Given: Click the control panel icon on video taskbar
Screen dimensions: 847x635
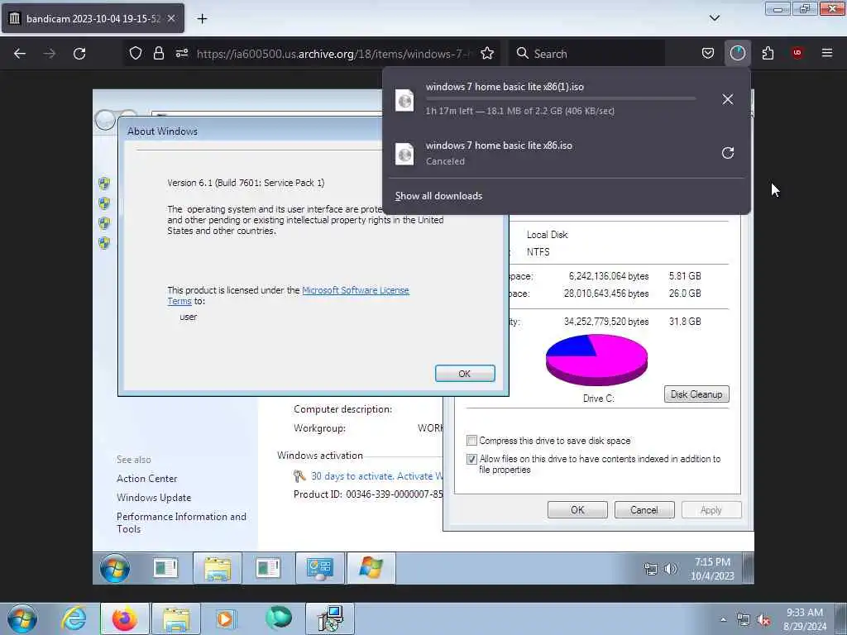Looking at the screenshot, I should click(x=320, y=568).
